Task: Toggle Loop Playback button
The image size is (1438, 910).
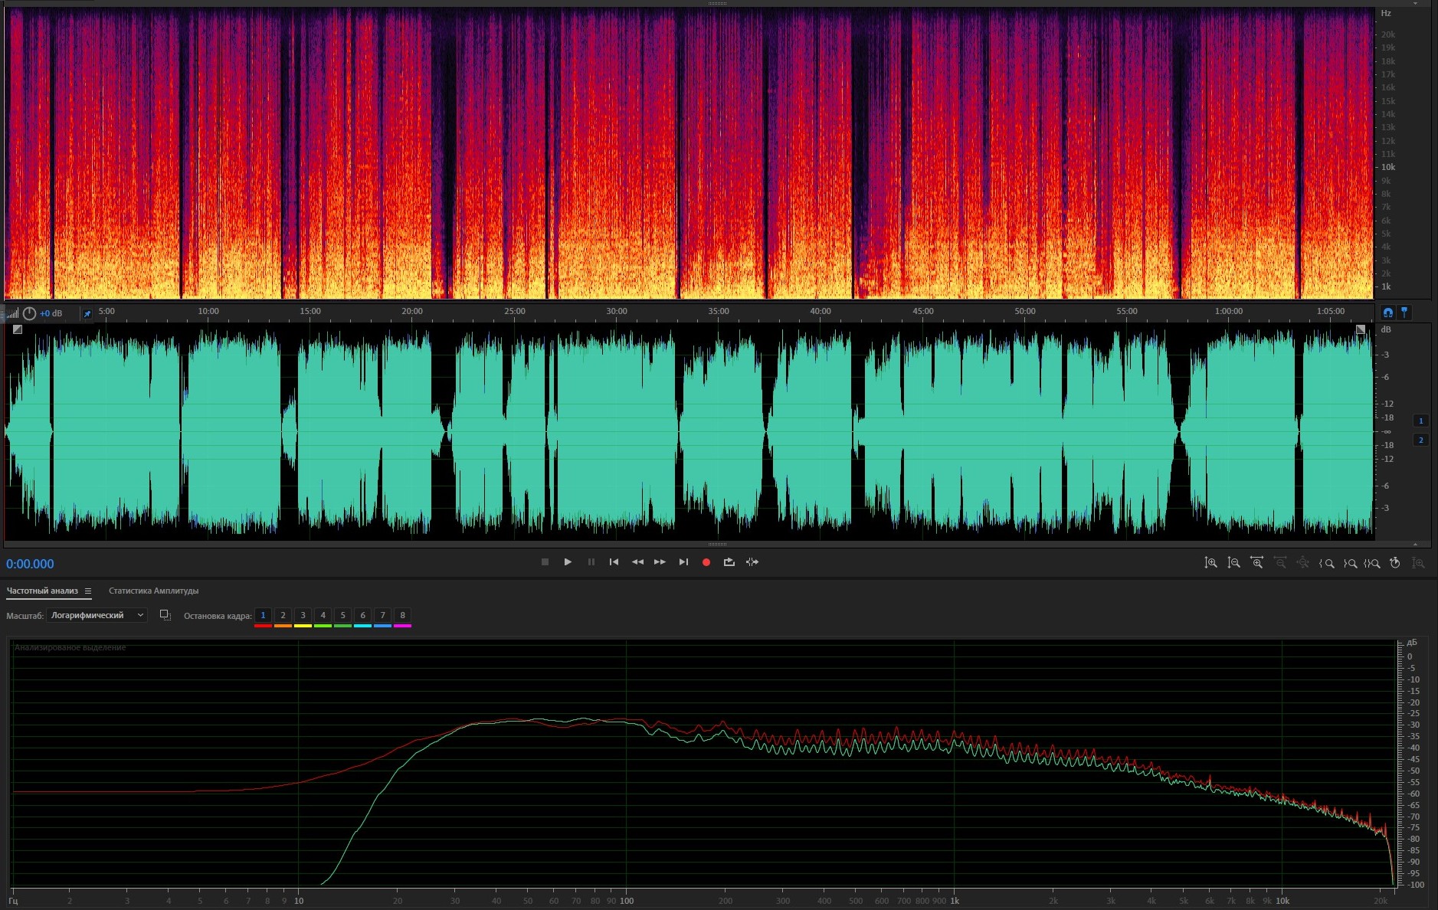Action: point(729,562)
